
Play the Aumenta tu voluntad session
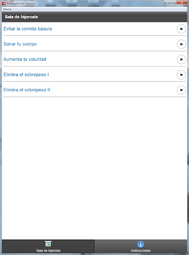tap(181, 59)
